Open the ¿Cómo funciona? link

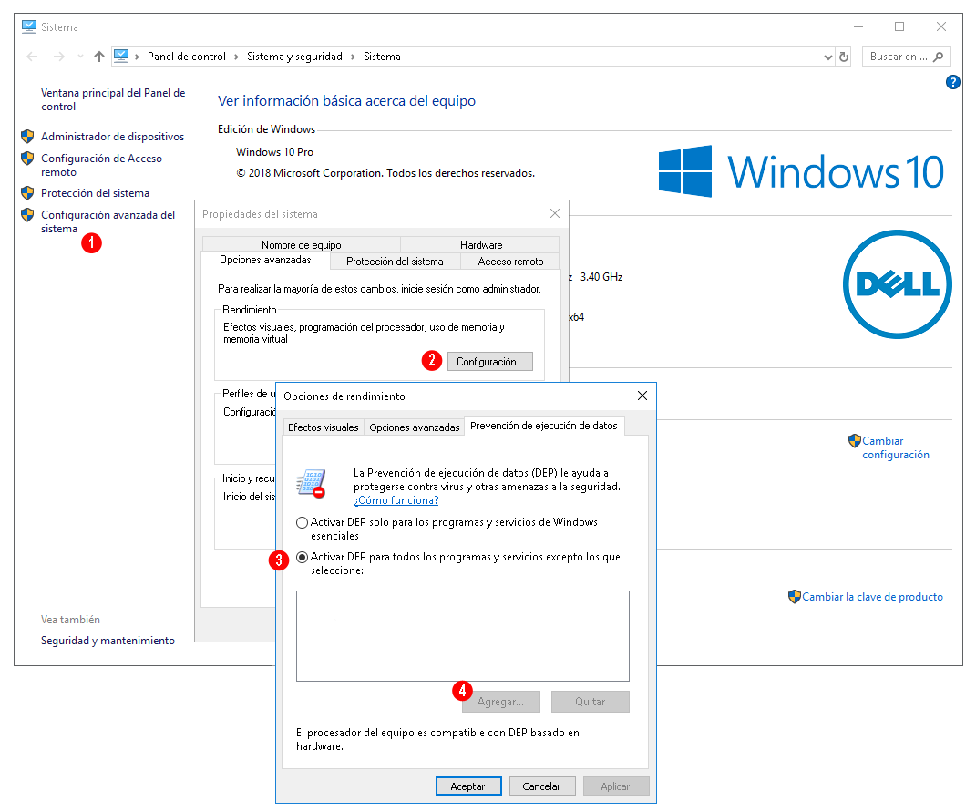click(396, 500)
